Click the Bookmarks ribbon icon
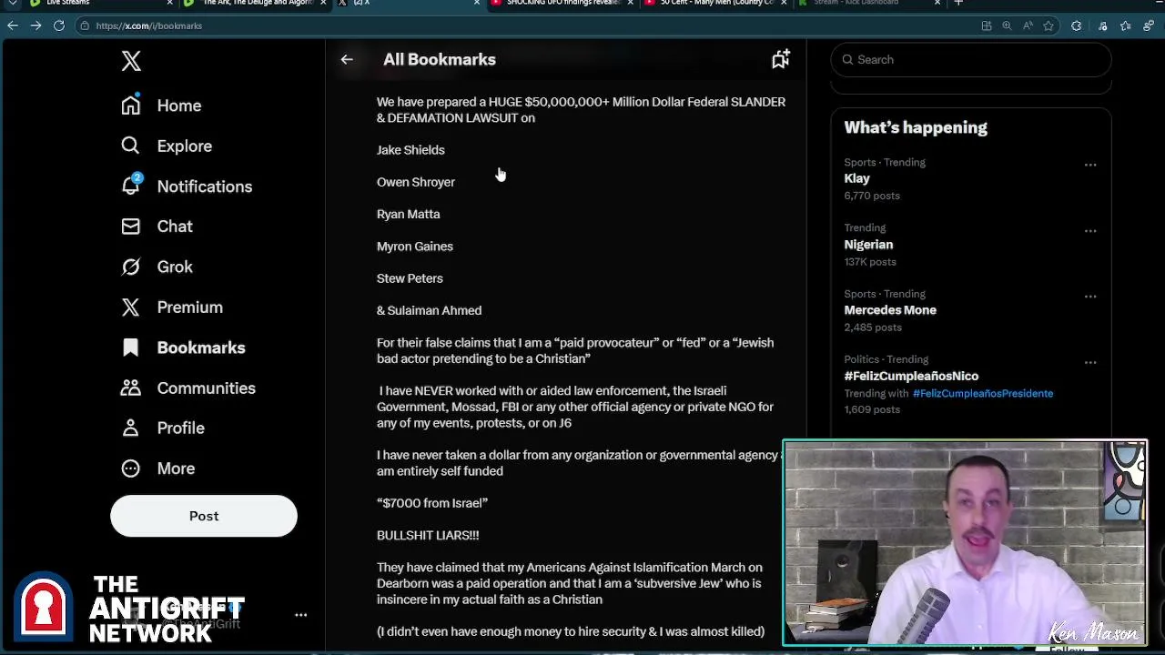The image size is (1165, 655). [131, 348]
